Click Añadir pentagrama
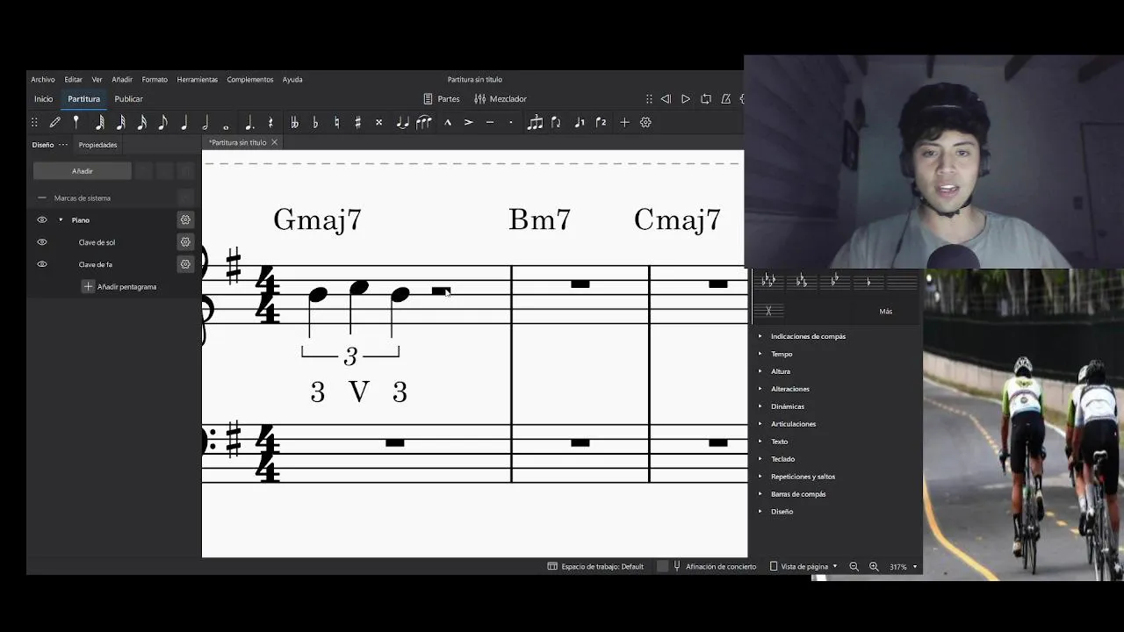 click(x=119, y=287)
